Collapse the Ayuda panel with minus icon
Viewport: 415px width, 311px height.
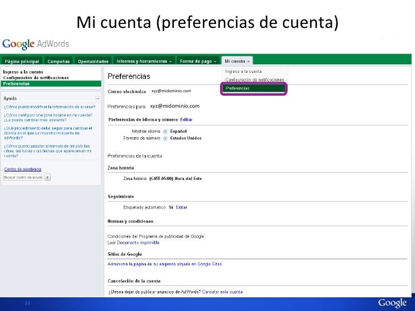pos(97,99)
